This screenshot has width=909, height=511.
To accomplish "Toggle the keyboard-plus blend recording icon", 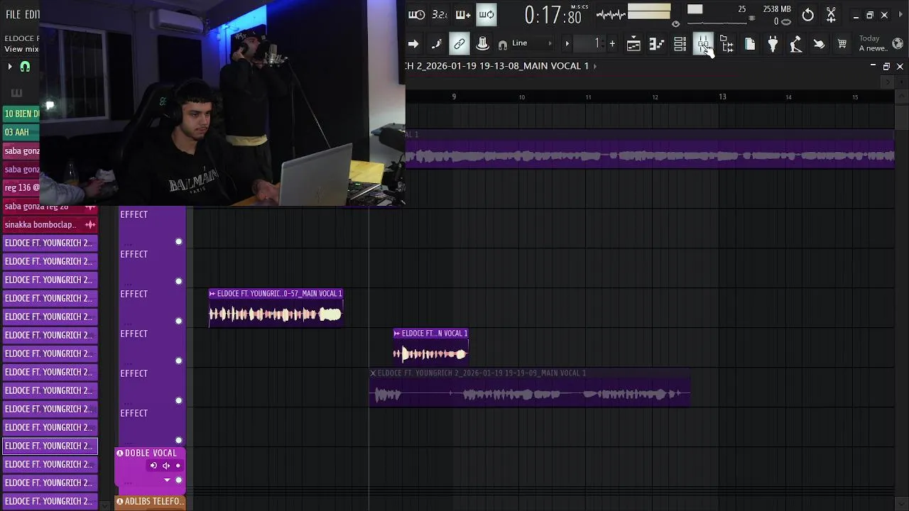I will coord(463,14).
